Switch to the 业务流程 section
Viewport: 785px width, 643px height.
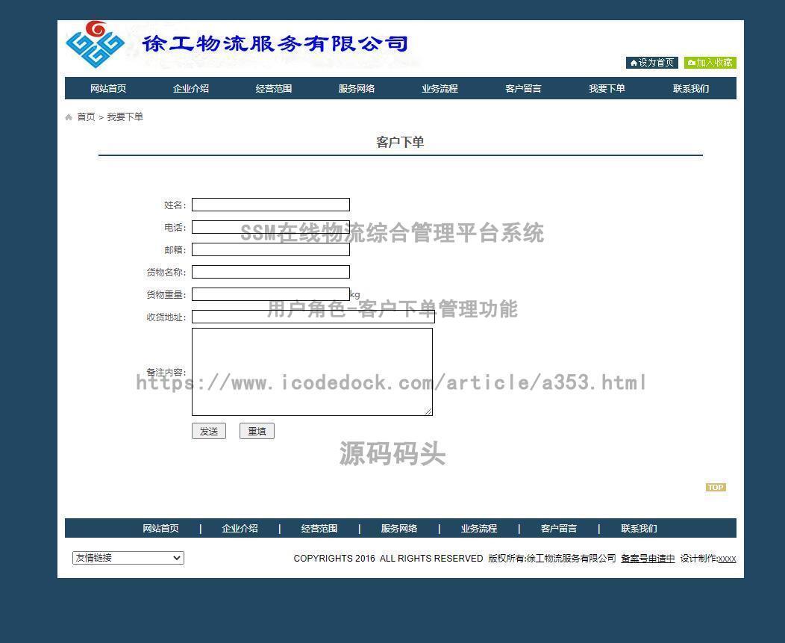click(440, 88)
